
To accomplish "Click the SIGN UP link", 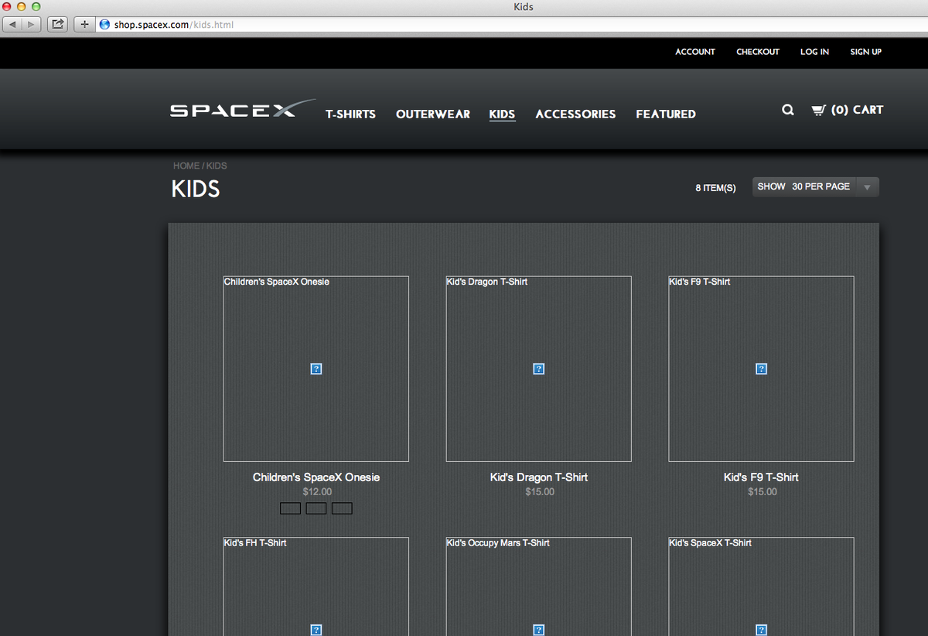I will click(x=865, y=52).
